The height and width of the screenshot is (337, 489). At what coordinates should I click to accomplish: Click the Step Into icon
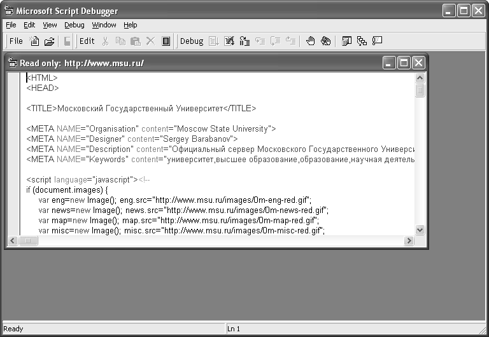coord(260,41)
